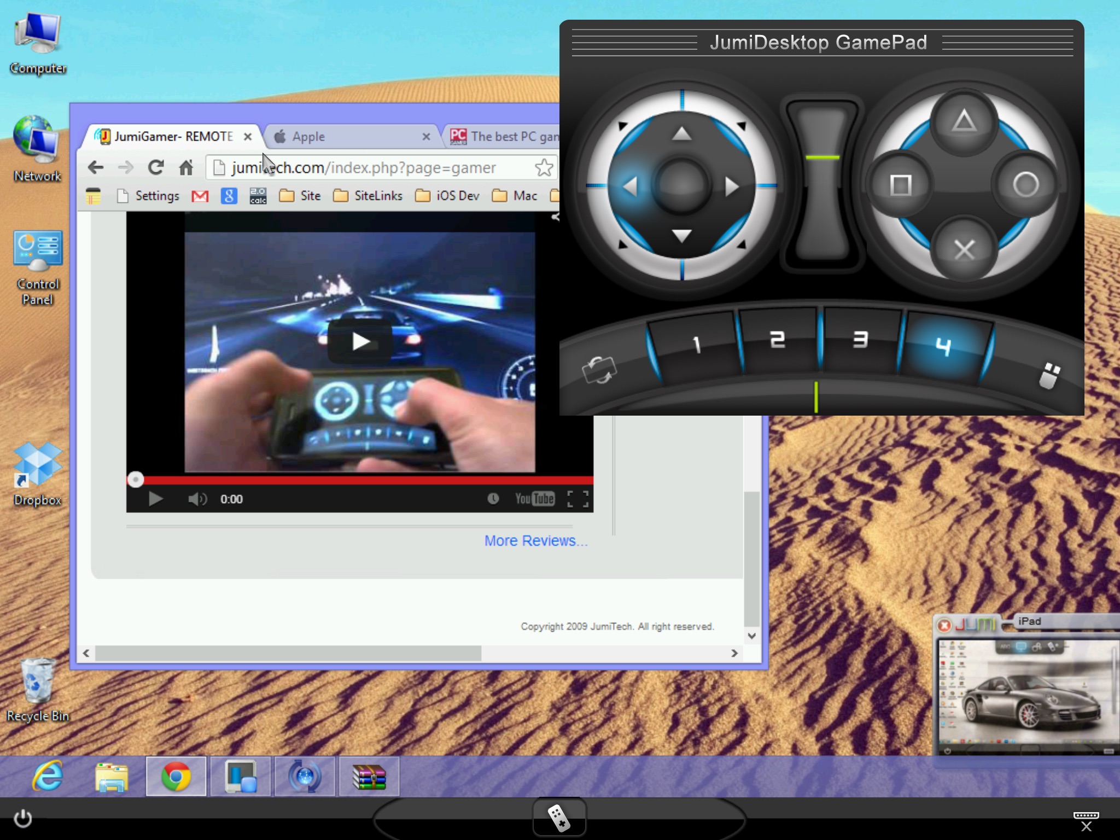This screenshot has width=1120, height=840.
Task: Close the Apple tab
Action: click(x=426, y=136)
